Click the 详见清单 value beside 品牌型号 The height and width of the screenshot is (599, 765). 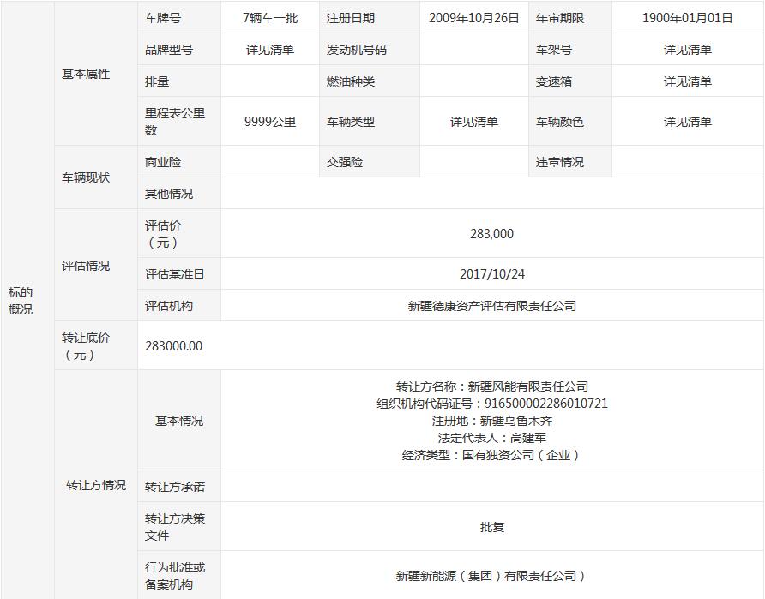[x=269, y=50]
